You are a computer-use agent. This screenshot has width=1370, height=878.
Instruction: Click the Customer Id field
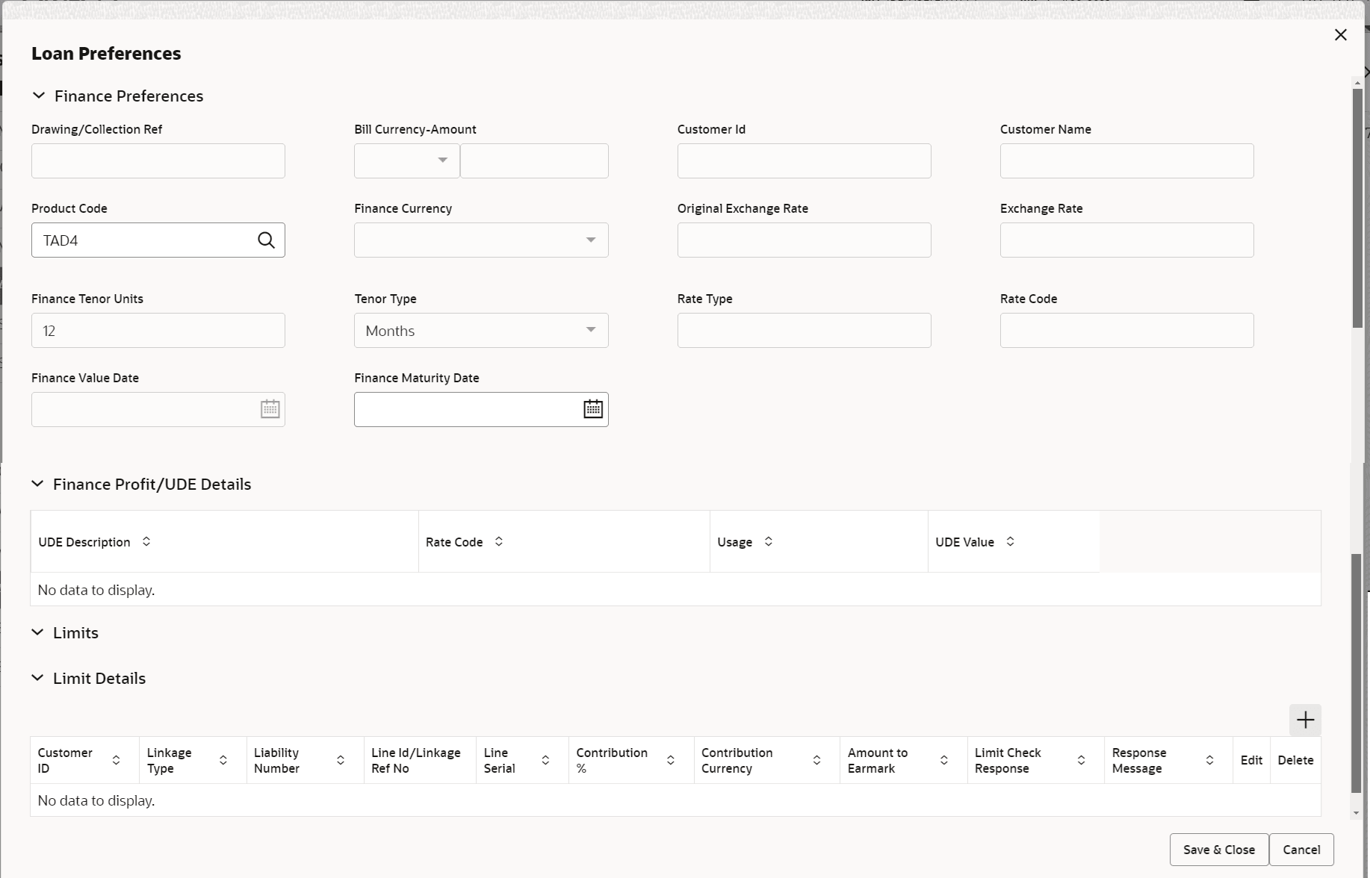(x=804, y=161)
